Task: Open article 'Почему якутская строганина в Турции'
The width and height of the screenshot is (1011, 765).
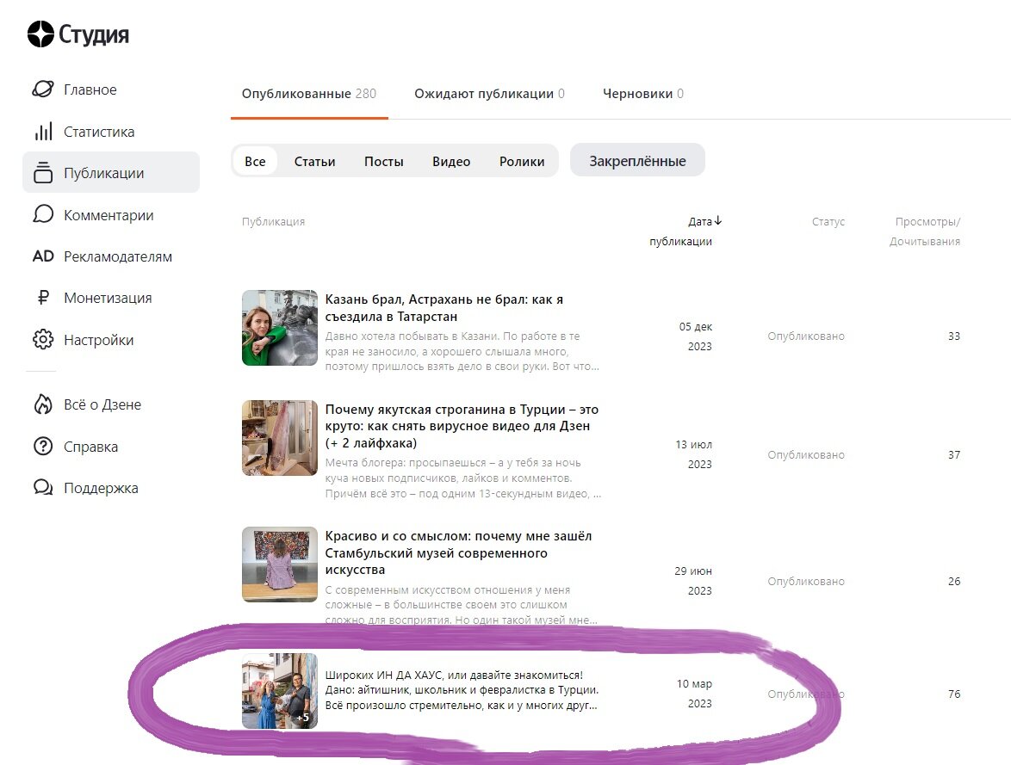Action: tap(462, 426)
